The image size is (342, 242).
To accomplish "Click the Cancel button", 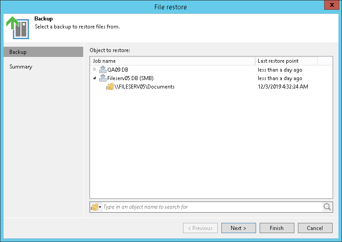I will tap(315, 228).
